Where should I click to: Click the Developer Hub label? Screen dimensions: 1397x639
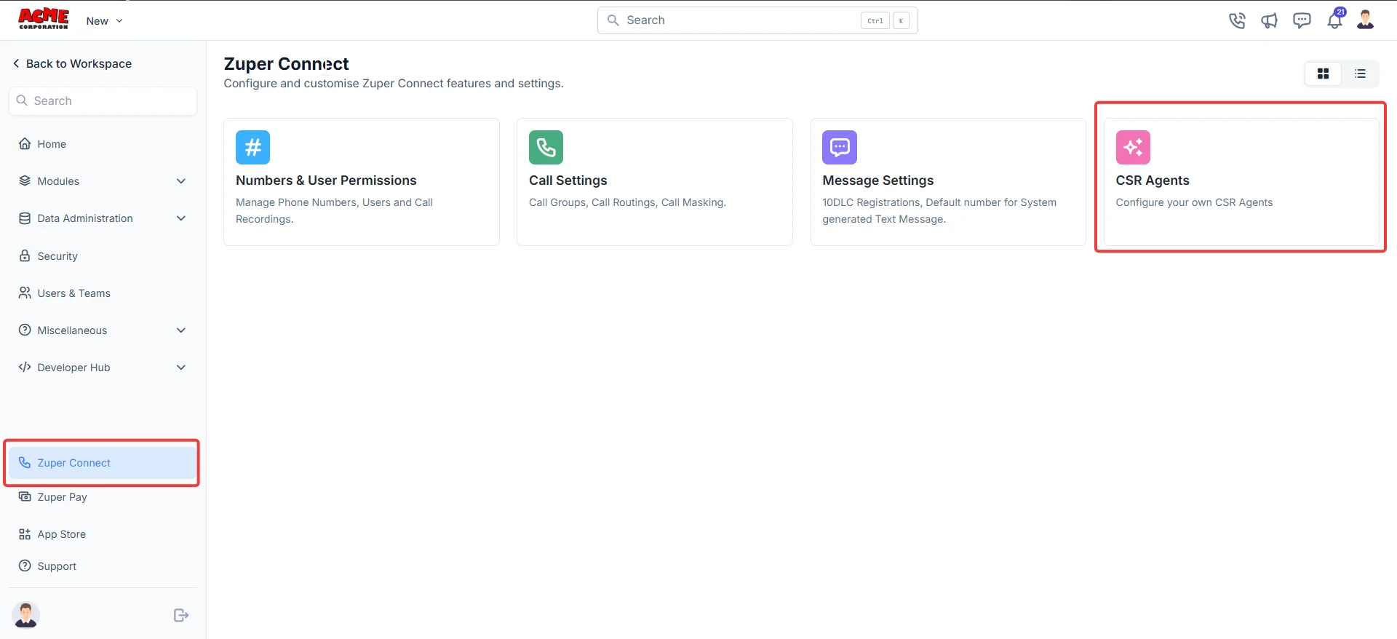coord(73,368)
